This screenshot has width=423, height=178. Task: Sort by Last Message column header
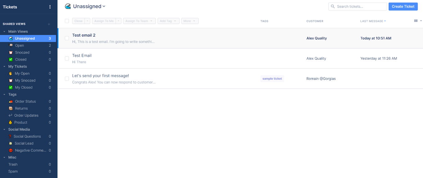373,21
